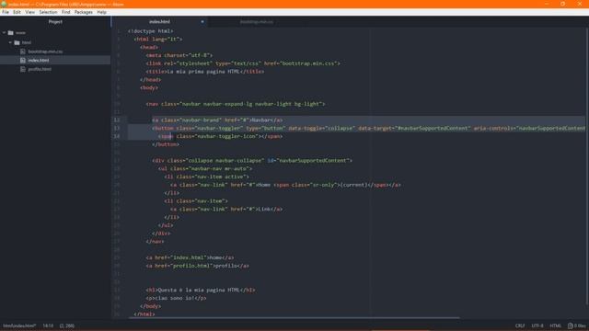Open the Selection menu
589x331 pixels.
pyautogui.click(x=48, y=12)
